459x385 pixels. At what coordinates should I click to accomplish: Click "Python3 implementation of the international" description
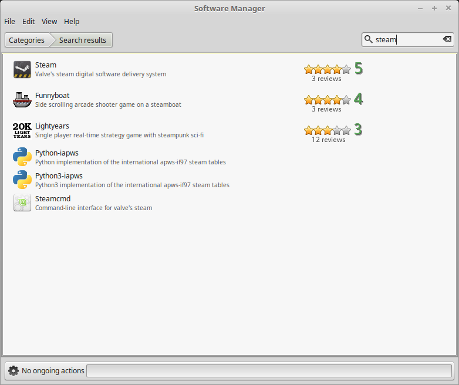click(x=132, y=185)
